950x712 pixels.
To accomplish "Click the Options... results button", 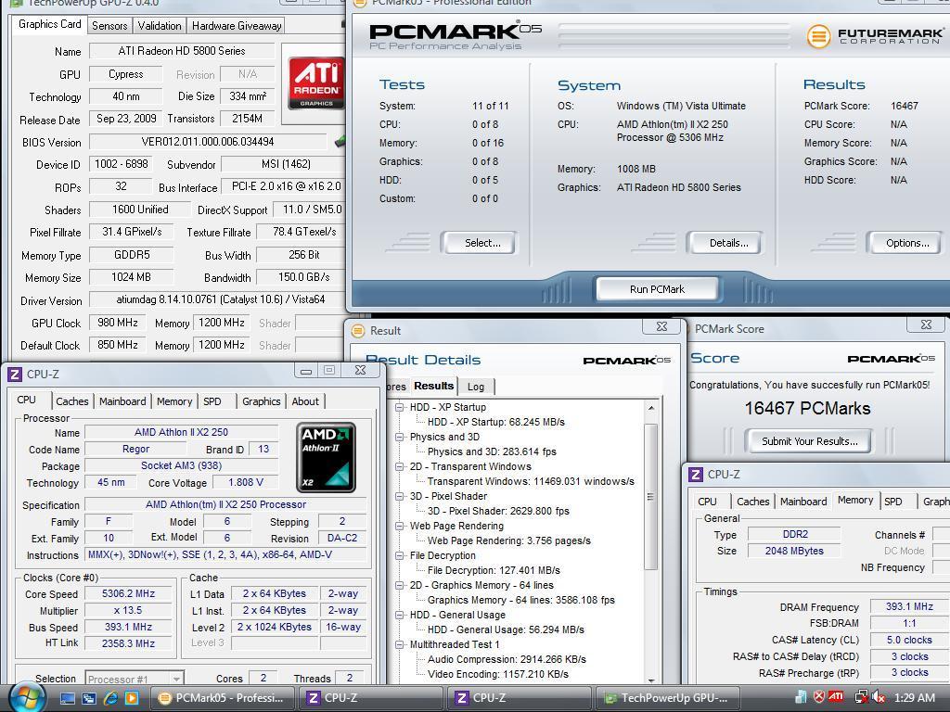I will pos(907,243).
